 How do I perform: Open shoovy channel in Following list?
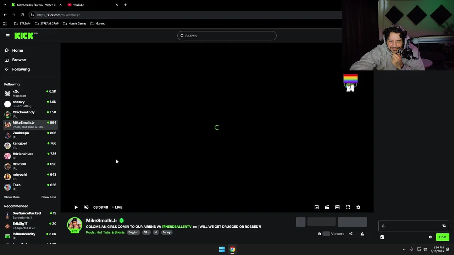30,104
